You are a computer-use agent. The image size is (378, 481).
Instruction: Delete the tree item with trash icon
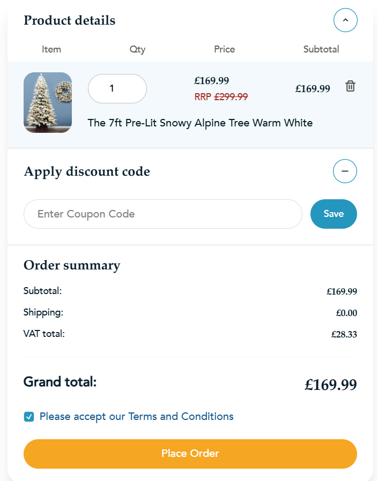[x=350, y=86]
